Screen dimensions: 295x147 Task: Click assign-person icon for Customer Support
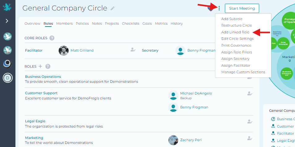(x=250, y=93)
